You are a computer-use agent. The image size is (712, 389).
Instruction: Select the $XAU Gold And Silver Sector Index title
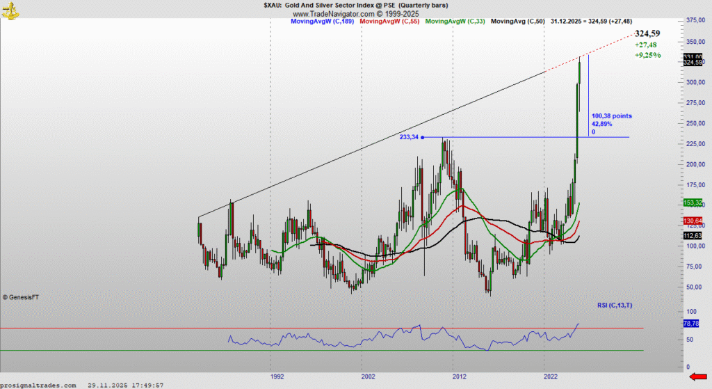pyautogui.click(x=355, y=6)
